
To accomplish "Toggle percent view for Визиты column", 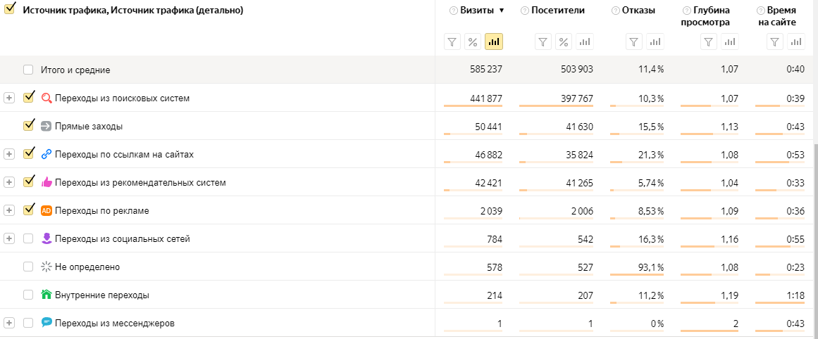I will [473, 41].
